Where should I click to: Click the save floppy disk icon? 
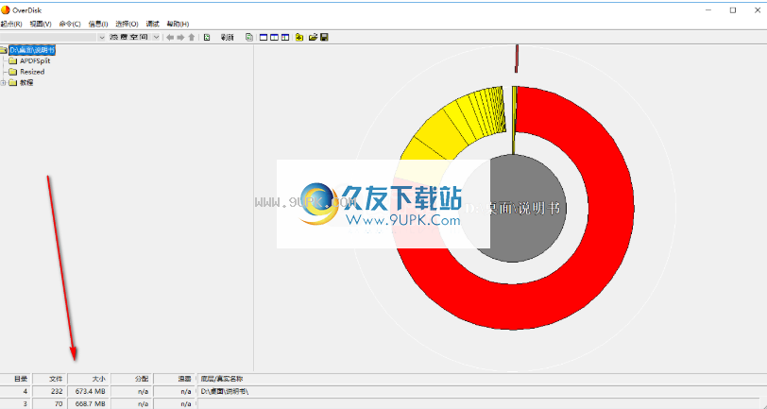pyautogui.click(x=324, y=37)
